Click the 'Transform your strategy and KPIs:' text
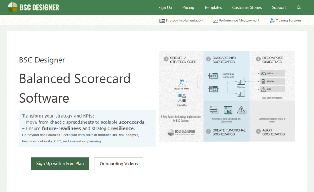 click(58, 116)
